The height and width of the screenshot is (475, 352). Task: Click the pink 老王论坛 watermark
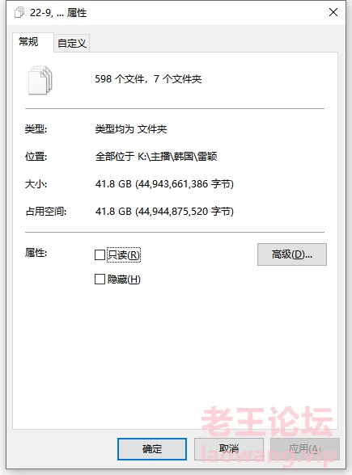(x=267, y=422)
